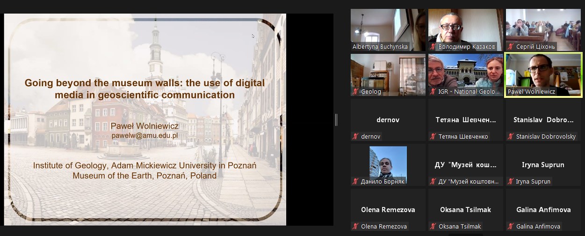Click Данило Борняк's profile photo tile
Viewport: 585px width, 236px height.
tap(388, 163)
